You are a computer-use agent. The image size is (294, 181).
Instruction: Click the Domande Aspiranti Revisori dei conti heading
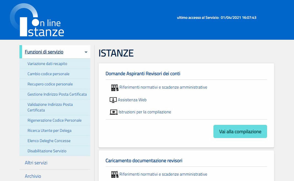(143, 74)
